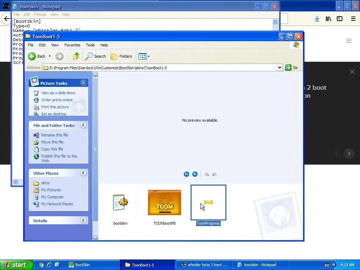Open the Tools menu
Viewport: 360px width, 270px height.
90,45
